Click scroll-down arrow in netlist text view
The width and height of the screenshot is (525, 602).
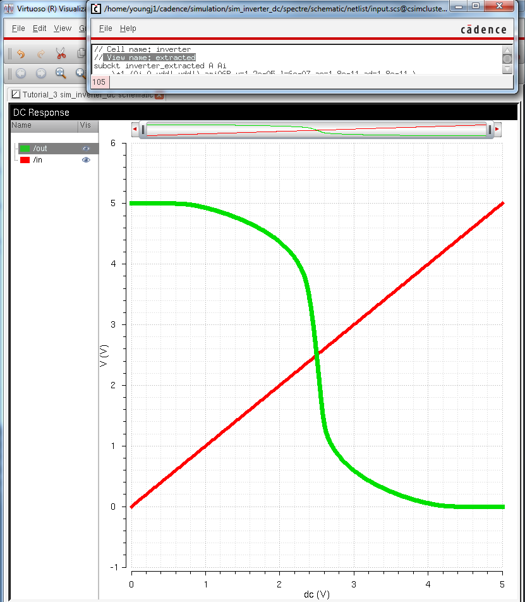(507, 69)
